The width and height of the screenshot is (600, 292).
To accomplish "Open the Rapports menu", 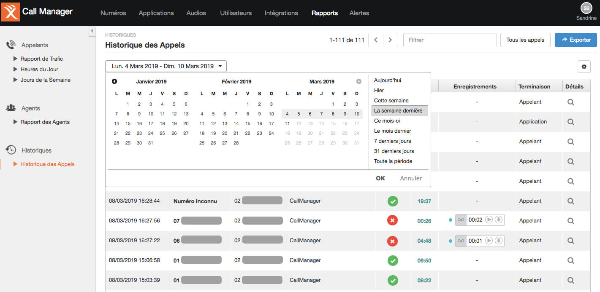I will click(325, 13).
